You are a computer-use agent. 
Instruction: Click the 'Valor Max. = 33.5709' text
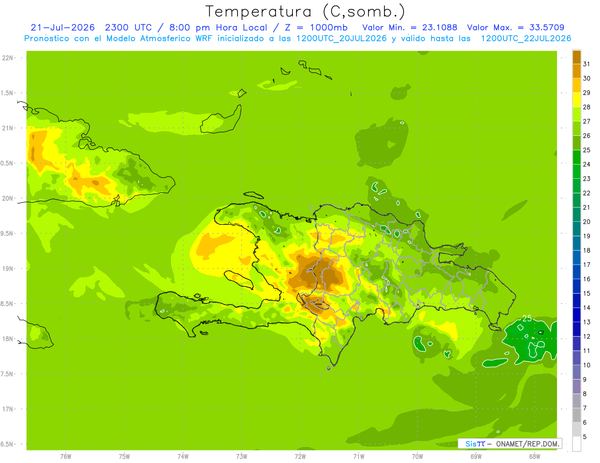pos(516,27)
